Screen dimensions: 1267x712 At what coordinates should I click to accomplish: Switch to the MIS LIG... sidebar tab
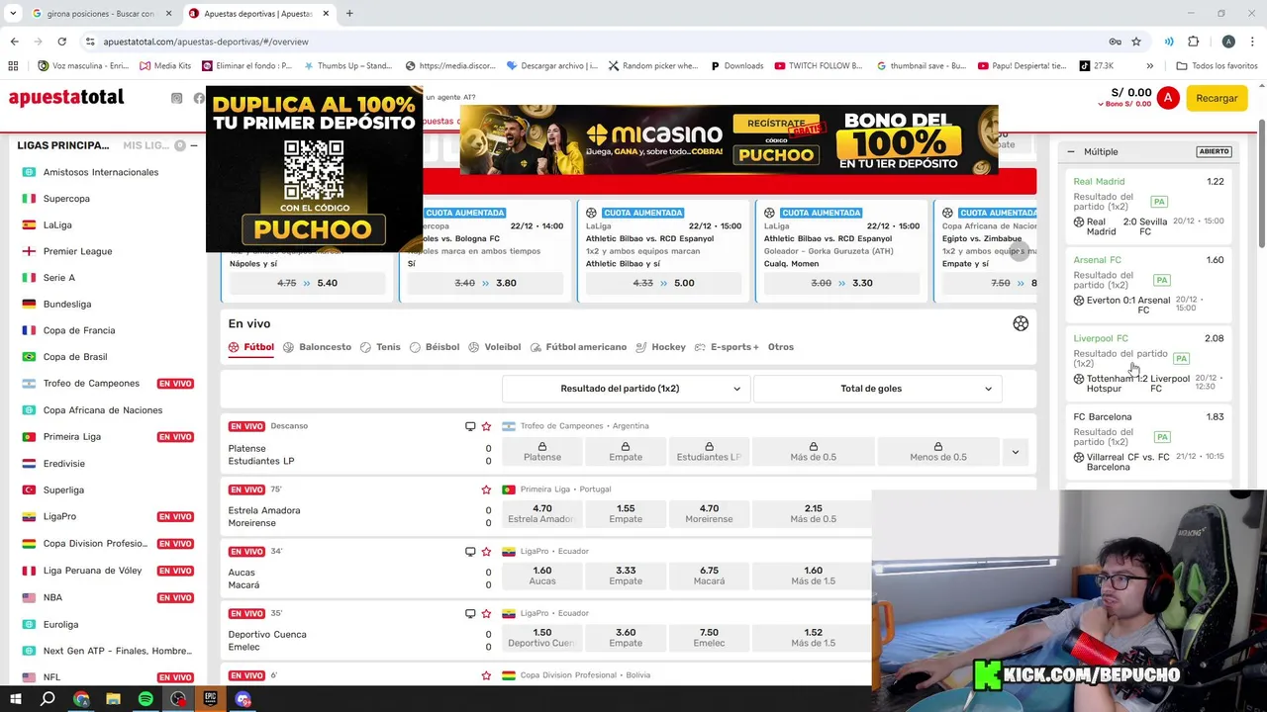pyautogui.click(x=146, y=145)
